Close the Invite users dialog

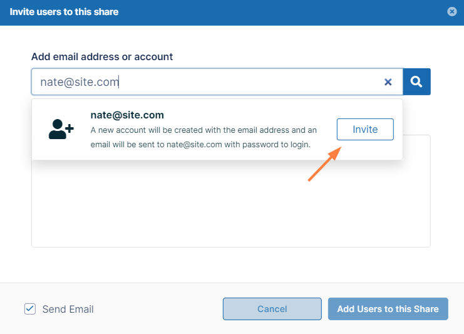(x=452, y=12)
